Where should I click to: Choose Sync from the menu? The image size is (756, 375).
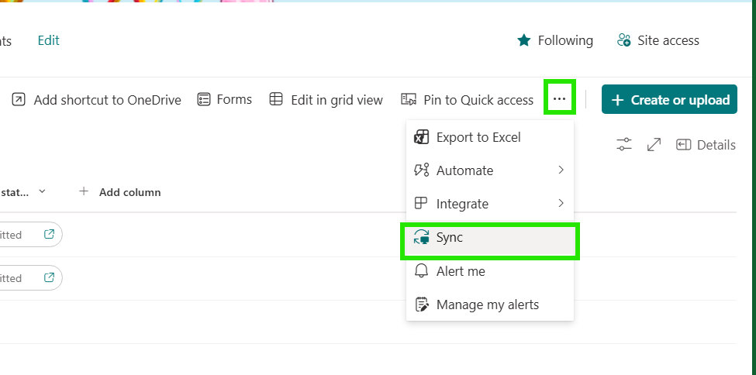(450, 238)
